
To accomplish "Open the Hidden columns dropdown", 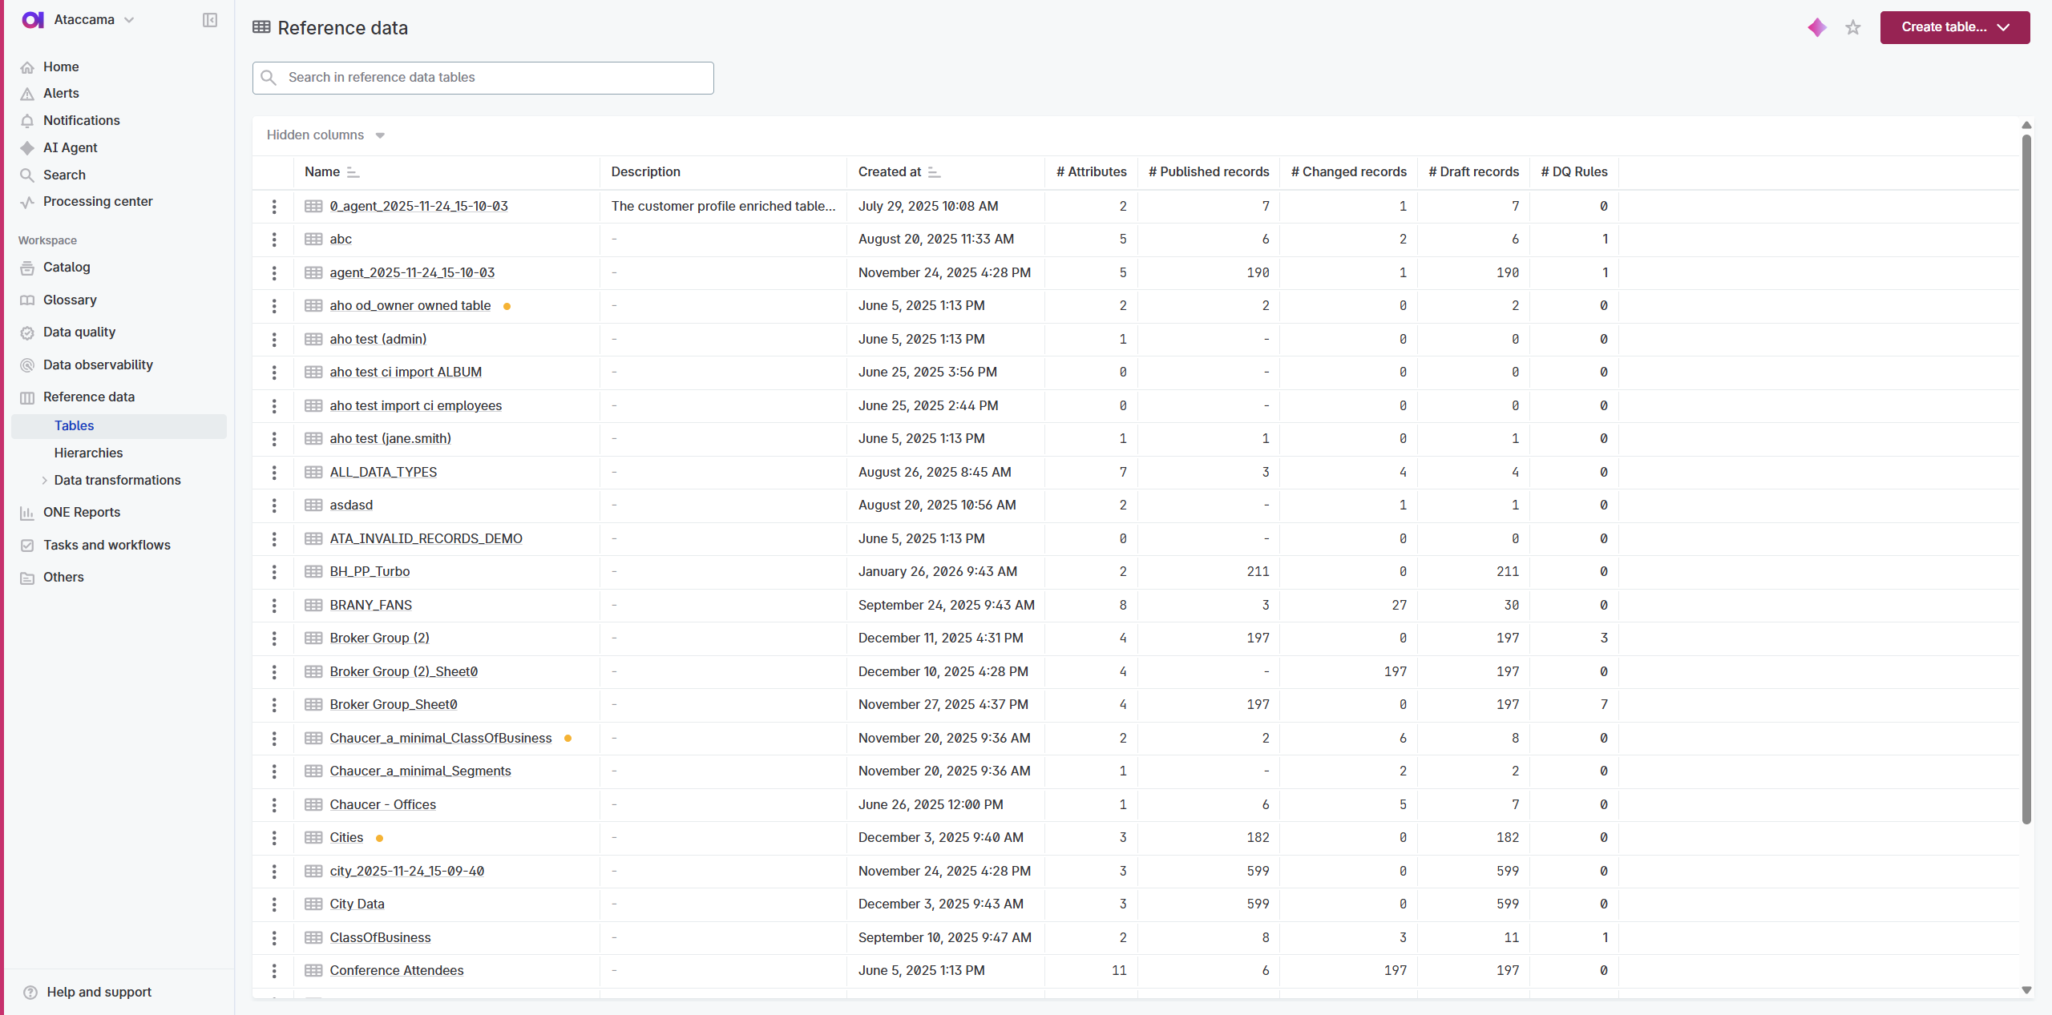I will (x=324, y=135).
